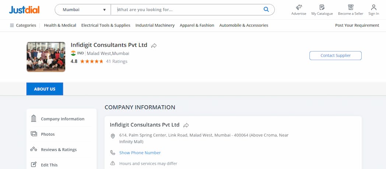This screenshot has width=386, height=169.
Task: Click Show Phone Number link
Action: 140,153
